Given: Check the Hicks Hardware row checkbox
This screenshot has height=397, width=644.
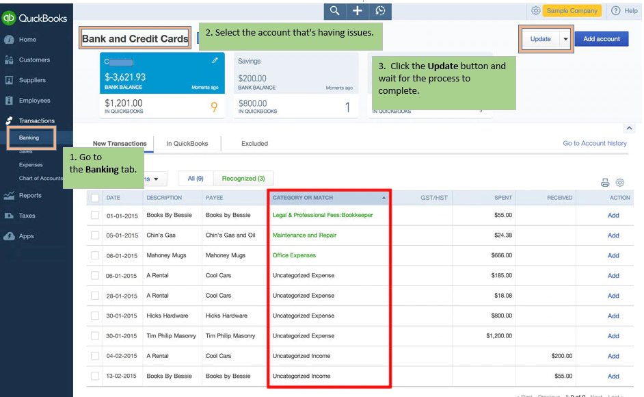Looking at the screenshot, I should pyautogui.click(x=95, y=316).
